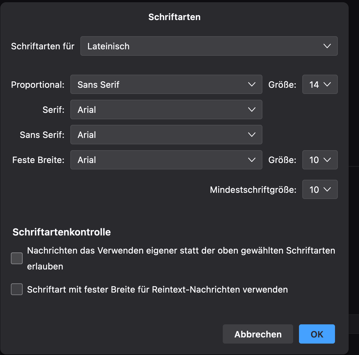Enable 'Nachrichten das Verwenden eigener Schriftarten erlauben' checkbox
Screen dimensions: 359x355
pyautogui.click(x=17, y=258)
